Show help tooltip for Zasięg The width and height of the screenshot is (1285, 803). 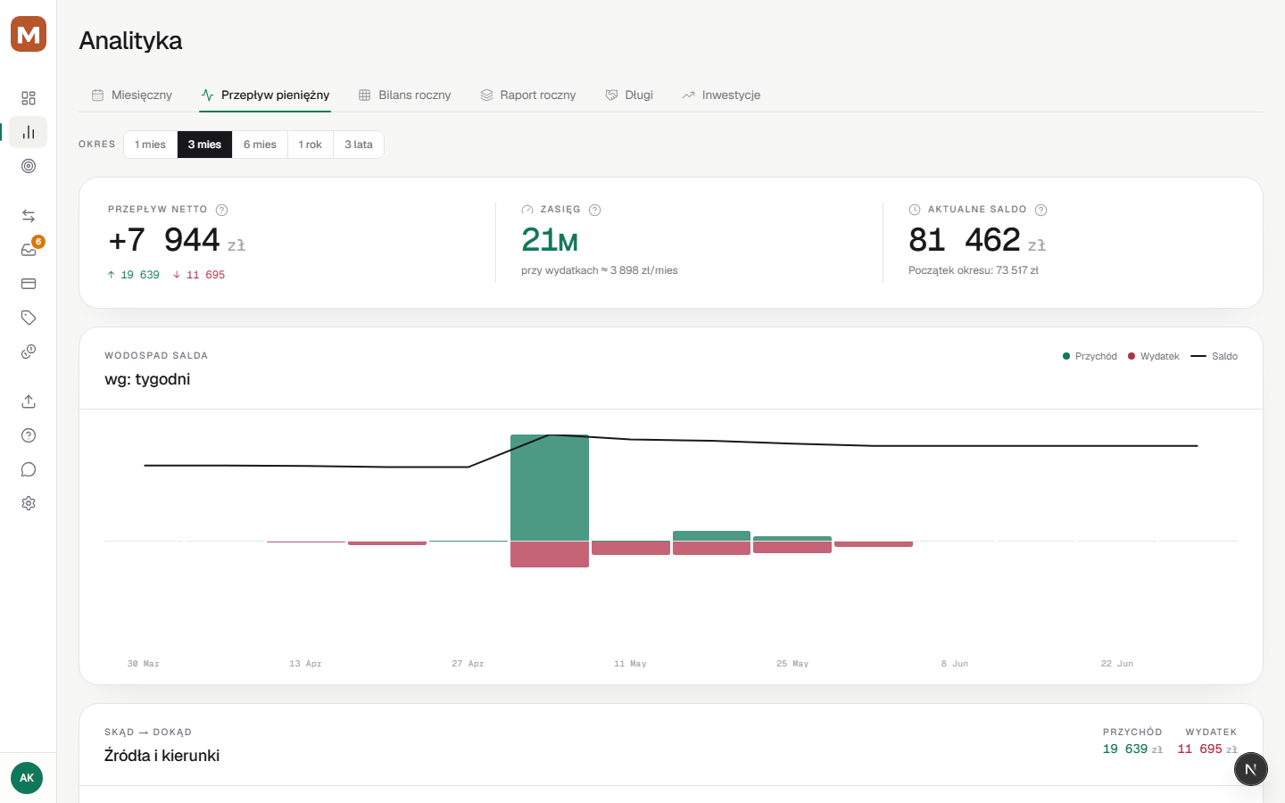(595, 210)
